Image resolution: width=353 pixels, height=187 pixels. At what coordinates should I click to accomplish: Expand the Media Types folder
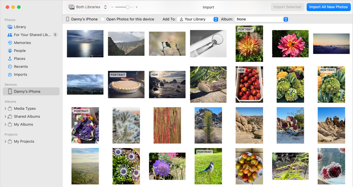pos(6,109)
